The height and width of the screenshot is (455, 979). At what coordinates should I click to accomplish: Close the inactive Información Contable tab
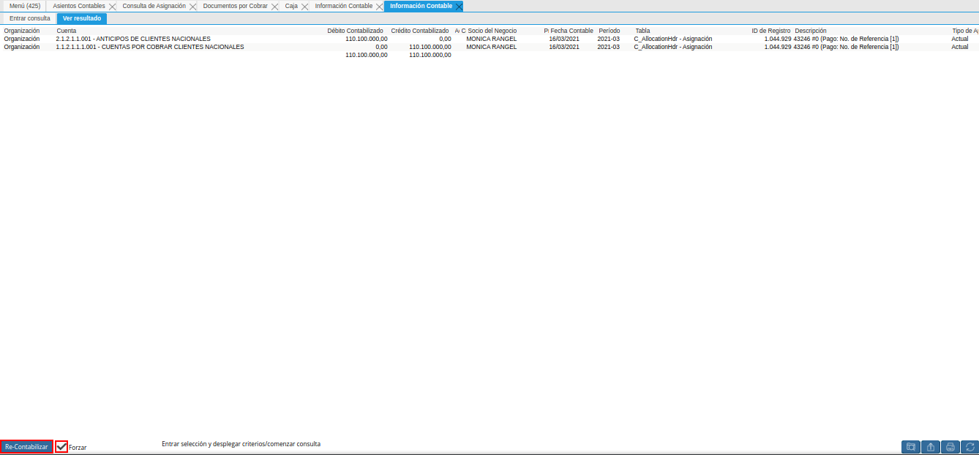tap(380, 6)
